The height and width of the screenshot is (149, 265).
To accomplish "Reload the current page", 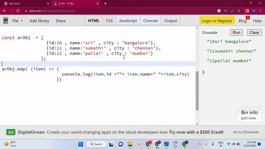I will pyautogui.click(x=18, y=11).
